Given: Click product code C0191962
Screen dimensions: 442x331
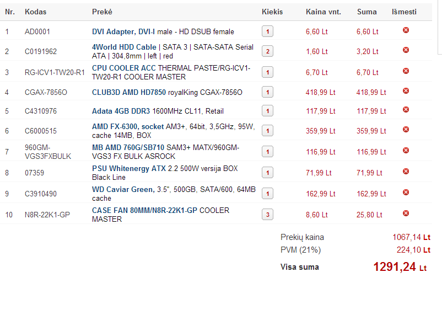Looking at the screenshot, I should click(x=41, y=52).
